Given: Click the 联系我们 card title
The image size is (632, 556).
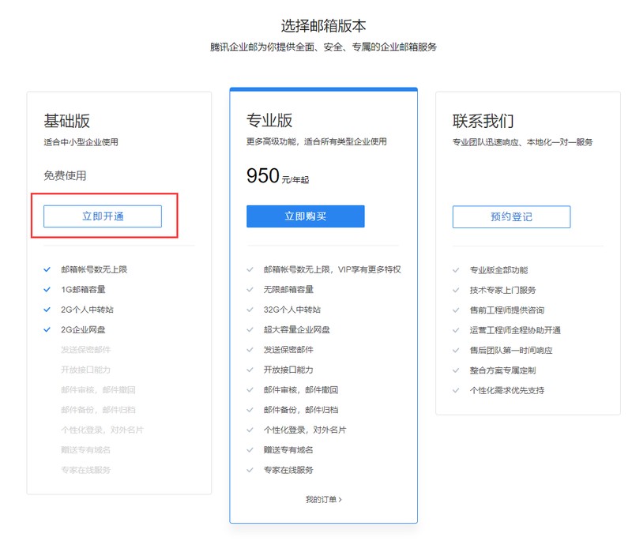Looking at the screenshot, I should [483, 121].
